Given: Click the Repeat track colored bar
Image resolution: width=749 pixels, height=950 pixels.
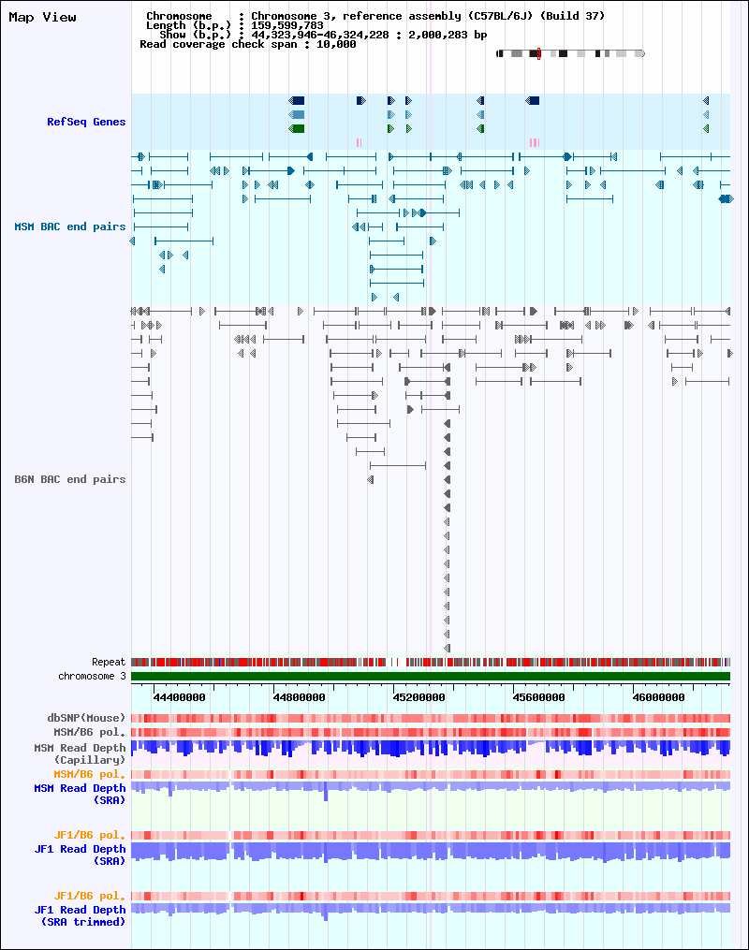Looking at the screenshot, I should pyautogui.click(x=431, y=663).
